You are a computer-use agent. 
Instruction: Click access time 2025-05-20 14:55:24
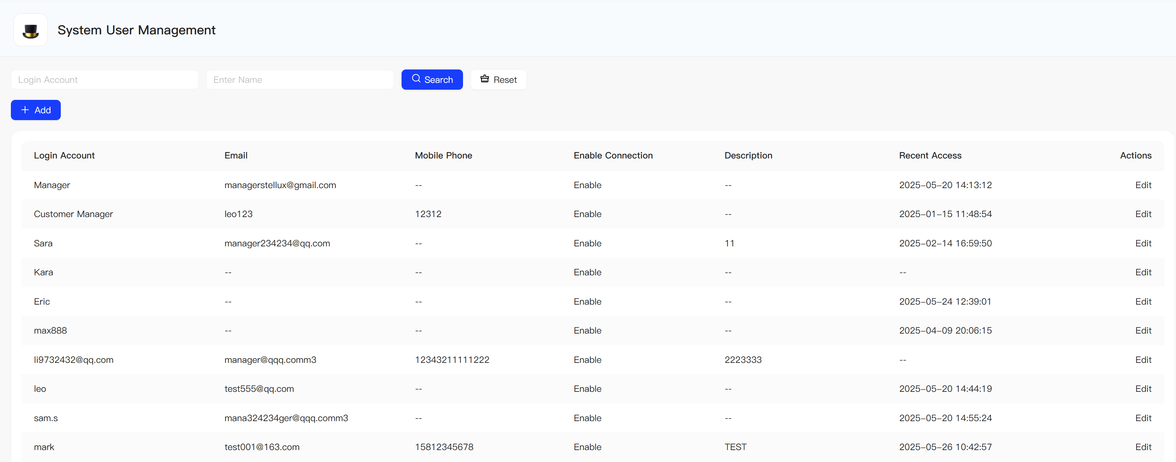[x=946, y=418]
